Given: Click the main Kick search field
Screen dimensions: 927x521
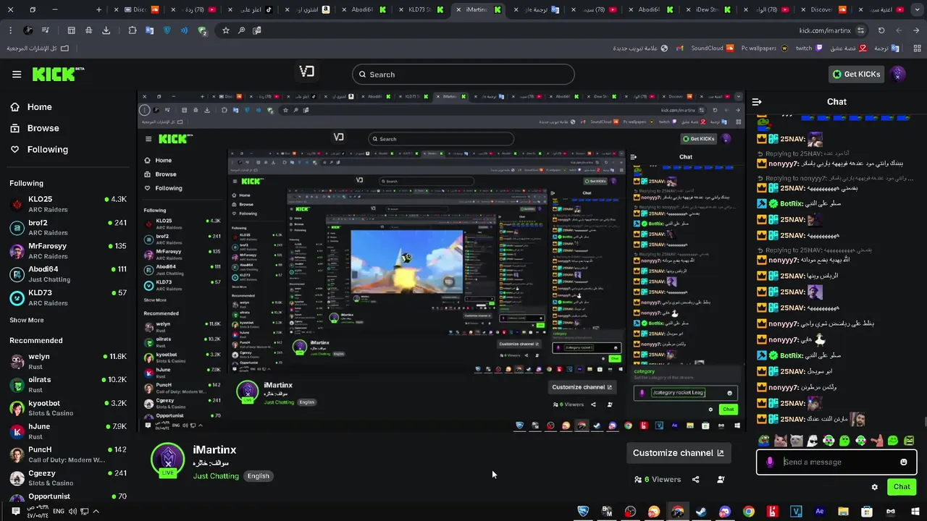Looking at the screenshot, I should tap(463, 75).
